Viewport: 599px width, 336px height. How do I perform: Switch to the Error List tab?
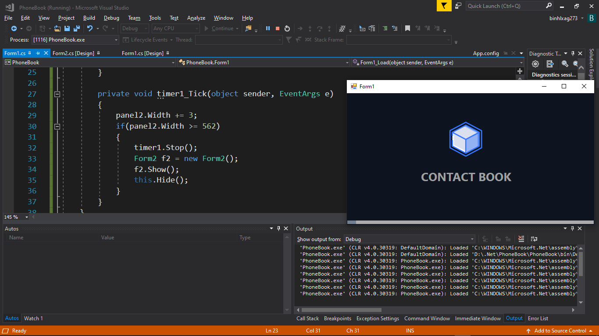pyautogui.click(x=538, y=318)
